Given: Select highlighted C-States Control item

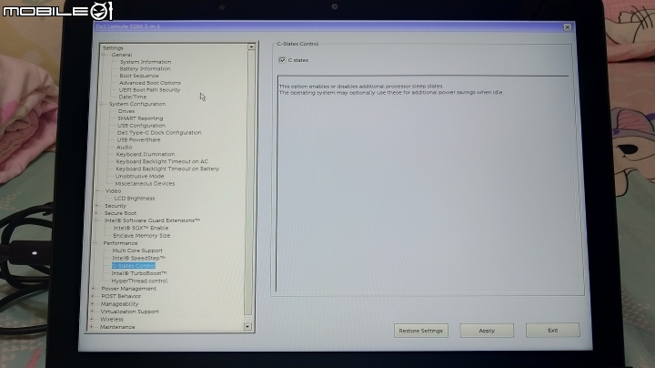Looking at the screenshot, I should coord(134,266).
